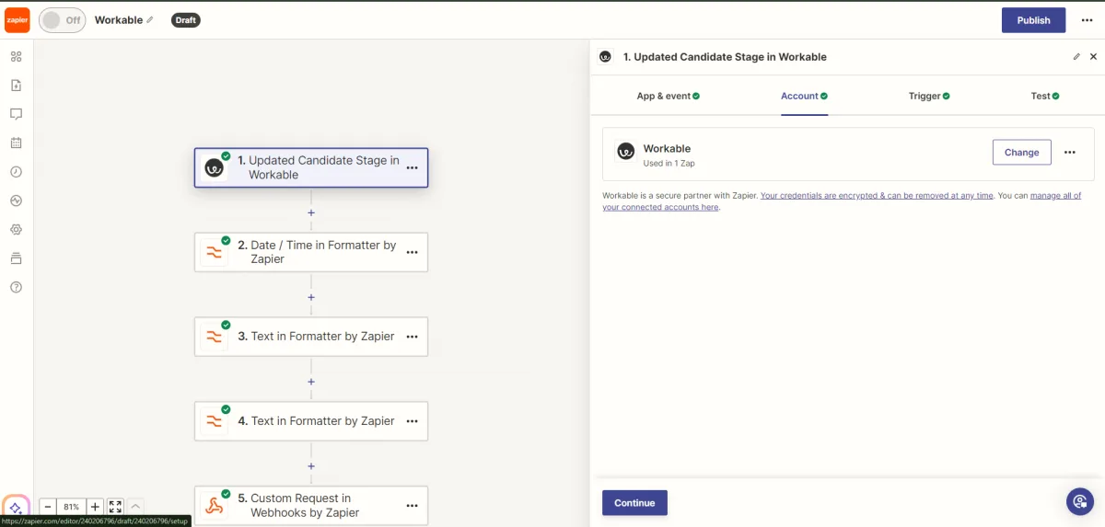Screen dimensions: 1105x527
Task: Close the step editor panel
Action: point(1093,56)
